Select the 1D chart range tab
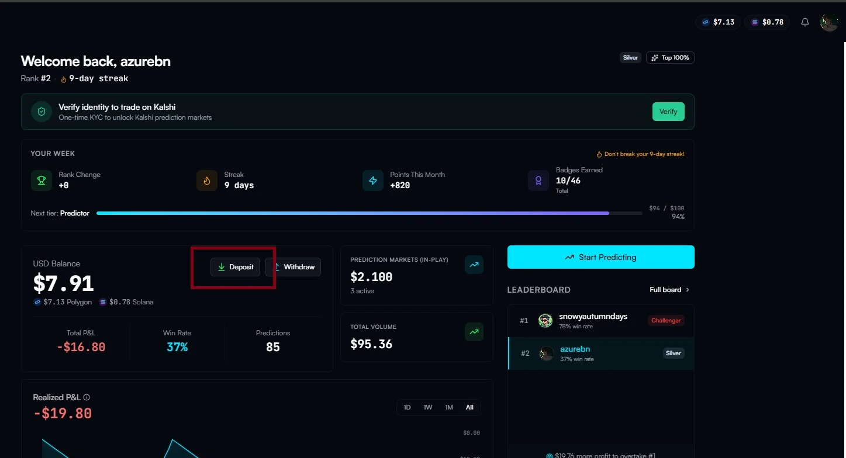 (x=407, y=407)
